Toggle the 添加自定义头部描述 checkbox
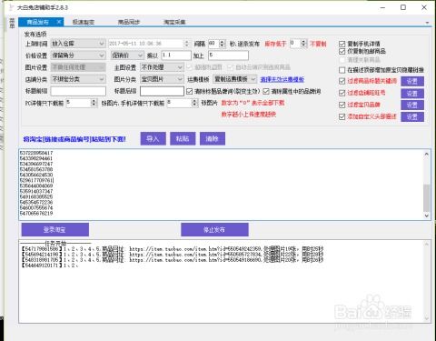This screenshot has height=341, width=436. 342,116
